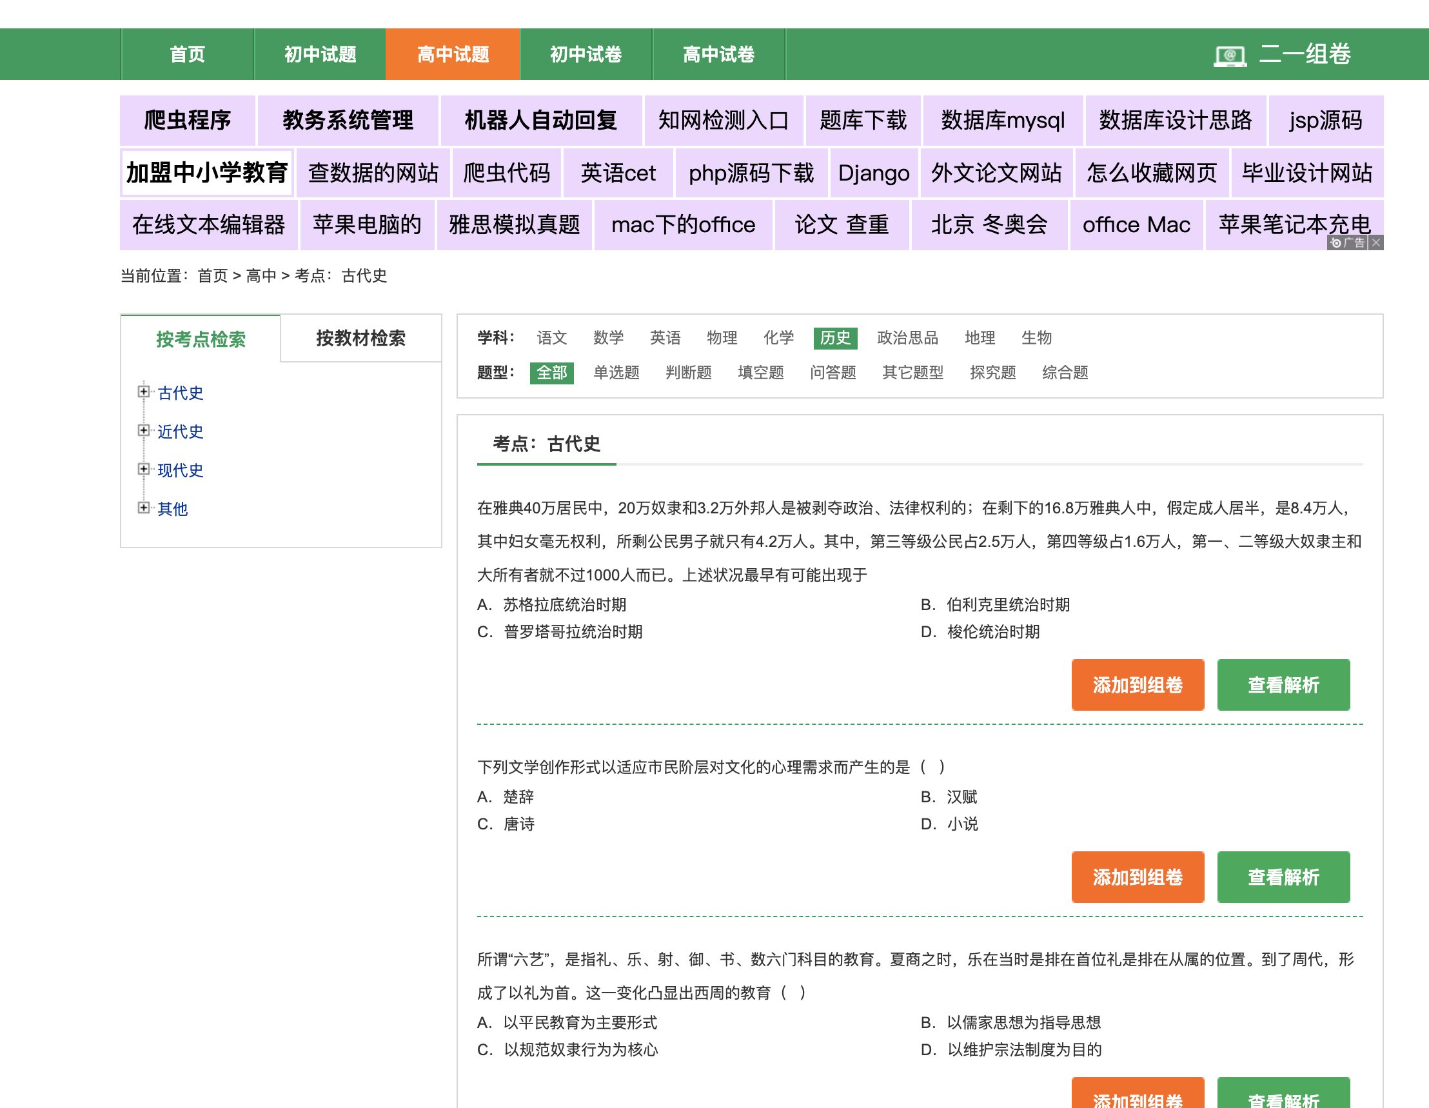Screen dimensions: 1429x1108
Task: Expand the 其他 tree node
Action: [143, 507]
